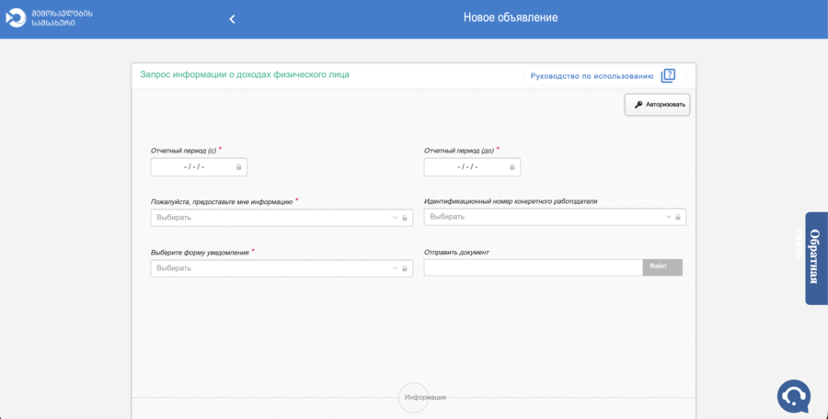
Task: Open 'Руководство по использованию' link
Action: pos(592,76)
